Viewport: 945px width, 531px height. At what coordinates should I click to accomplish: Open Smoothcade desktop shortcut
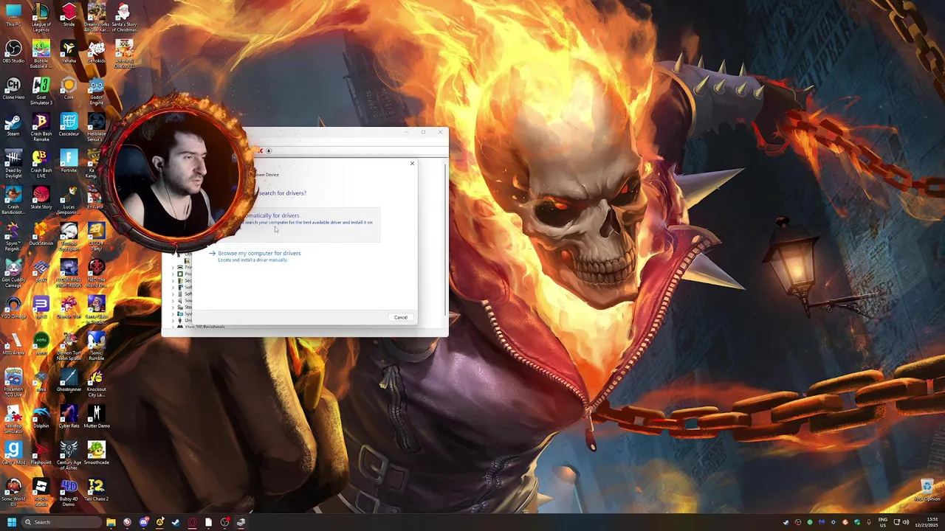(97, 454)
